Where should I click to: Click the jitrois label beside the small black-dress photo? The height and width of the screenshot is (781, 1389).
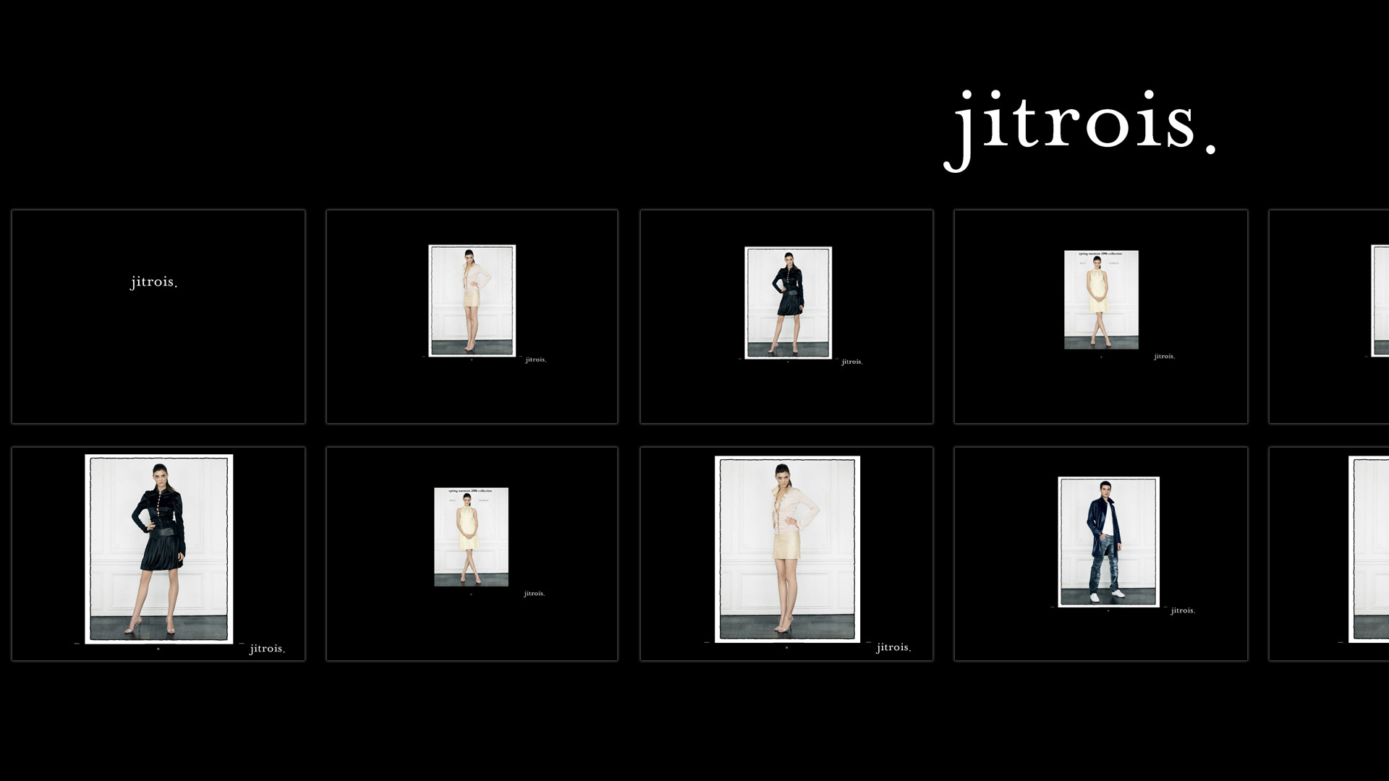pyautogui.click(x=851, y=362)
